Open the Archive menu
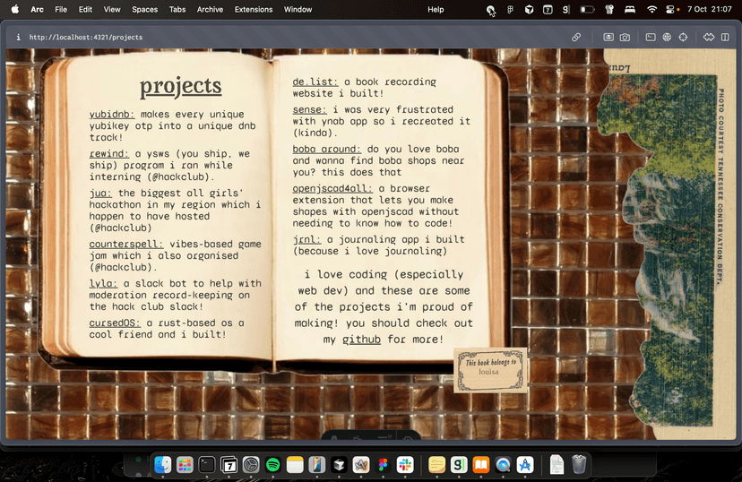This screenshot has height=482, width=742. (x=210, y=10)
